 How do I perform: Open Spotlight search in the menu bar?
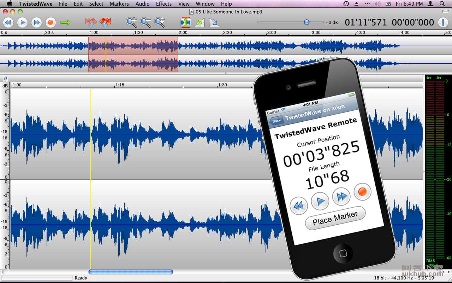pyautogui.click(x=442, y=4)
